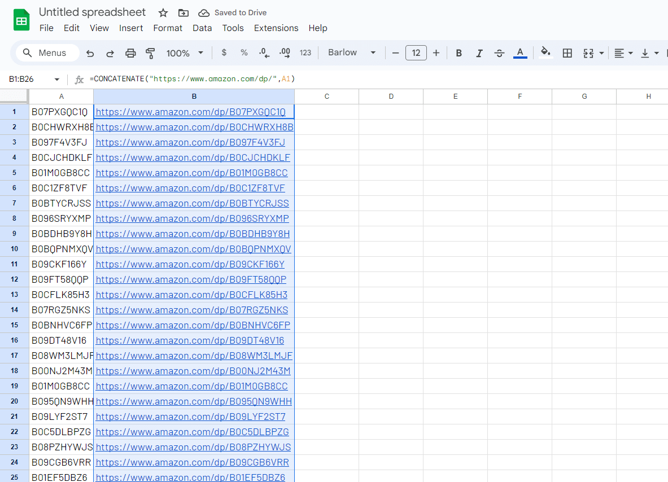Open the name box dropdown arrow
Screen dimensions: 668x482
click(56, 80)
